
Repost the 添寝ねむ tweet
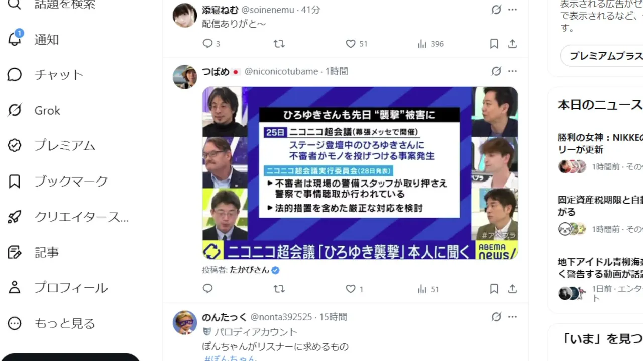279,44
